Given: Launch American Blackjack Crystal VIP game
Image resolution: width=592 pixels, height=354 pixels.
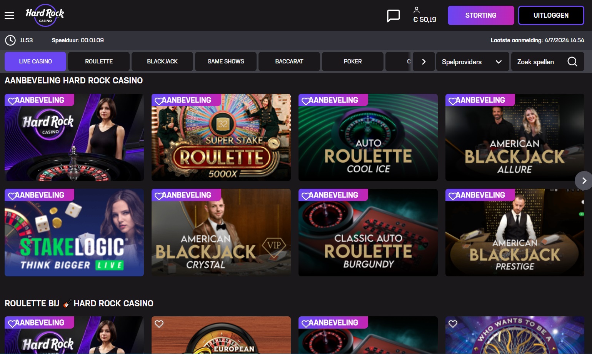Looking at the screenshot, I should [x=221, y=233].
